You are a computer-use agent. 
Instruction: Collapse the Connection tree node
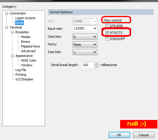point(7,14)
